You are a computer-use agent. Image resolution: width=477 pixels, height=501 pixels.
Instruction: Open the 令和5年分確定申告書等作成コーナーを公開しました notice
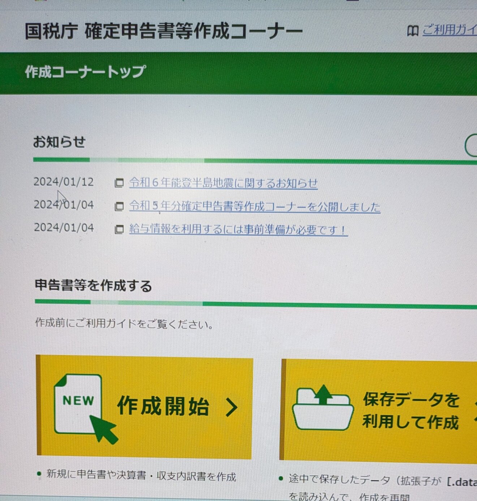(255, 206)
